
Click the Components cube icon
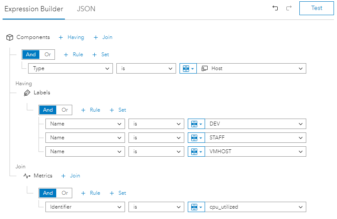point(10,38)
